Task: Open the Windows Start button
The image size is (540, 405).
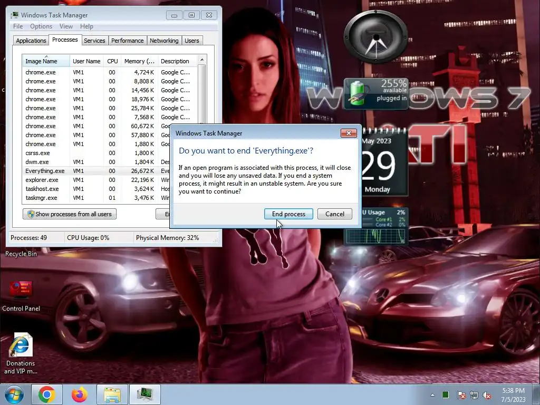Action: click(x=14, y=394)
